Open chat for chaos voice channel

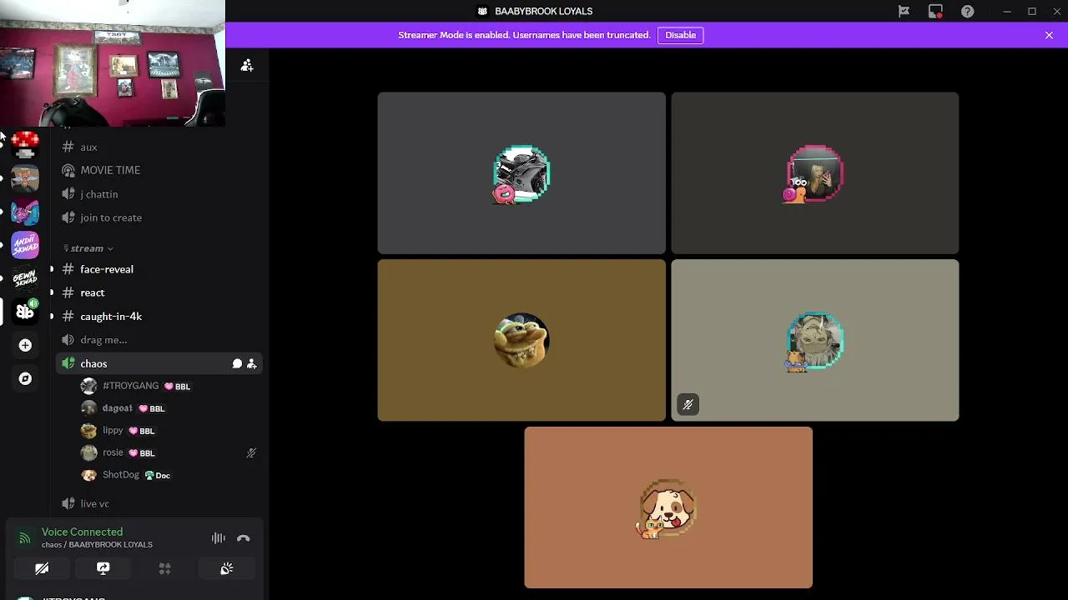237,363
